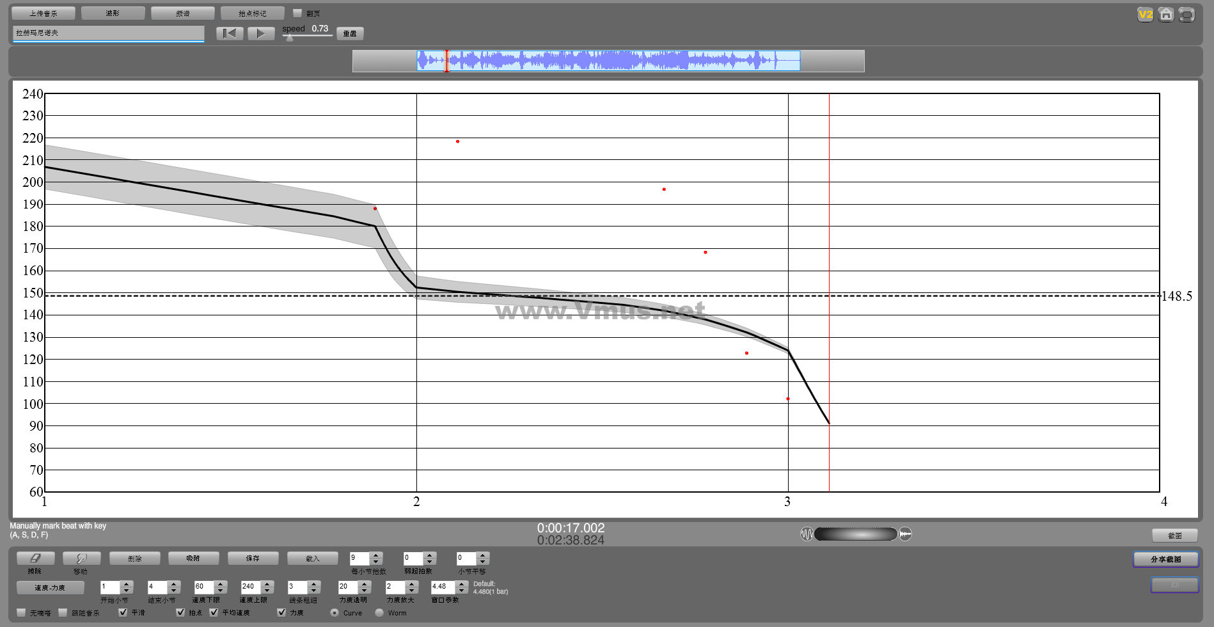
Task: Rewind playback to the start
Action: (230, 33)
